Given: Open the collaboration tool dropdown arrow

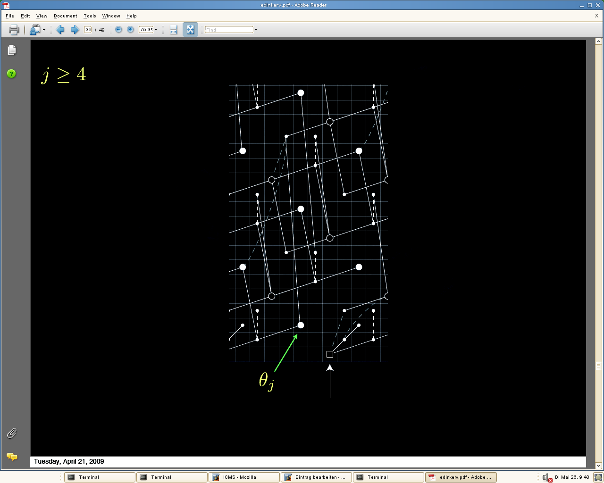Looking at the screenshot, I should pyautogui.click(x=44, y=30).
